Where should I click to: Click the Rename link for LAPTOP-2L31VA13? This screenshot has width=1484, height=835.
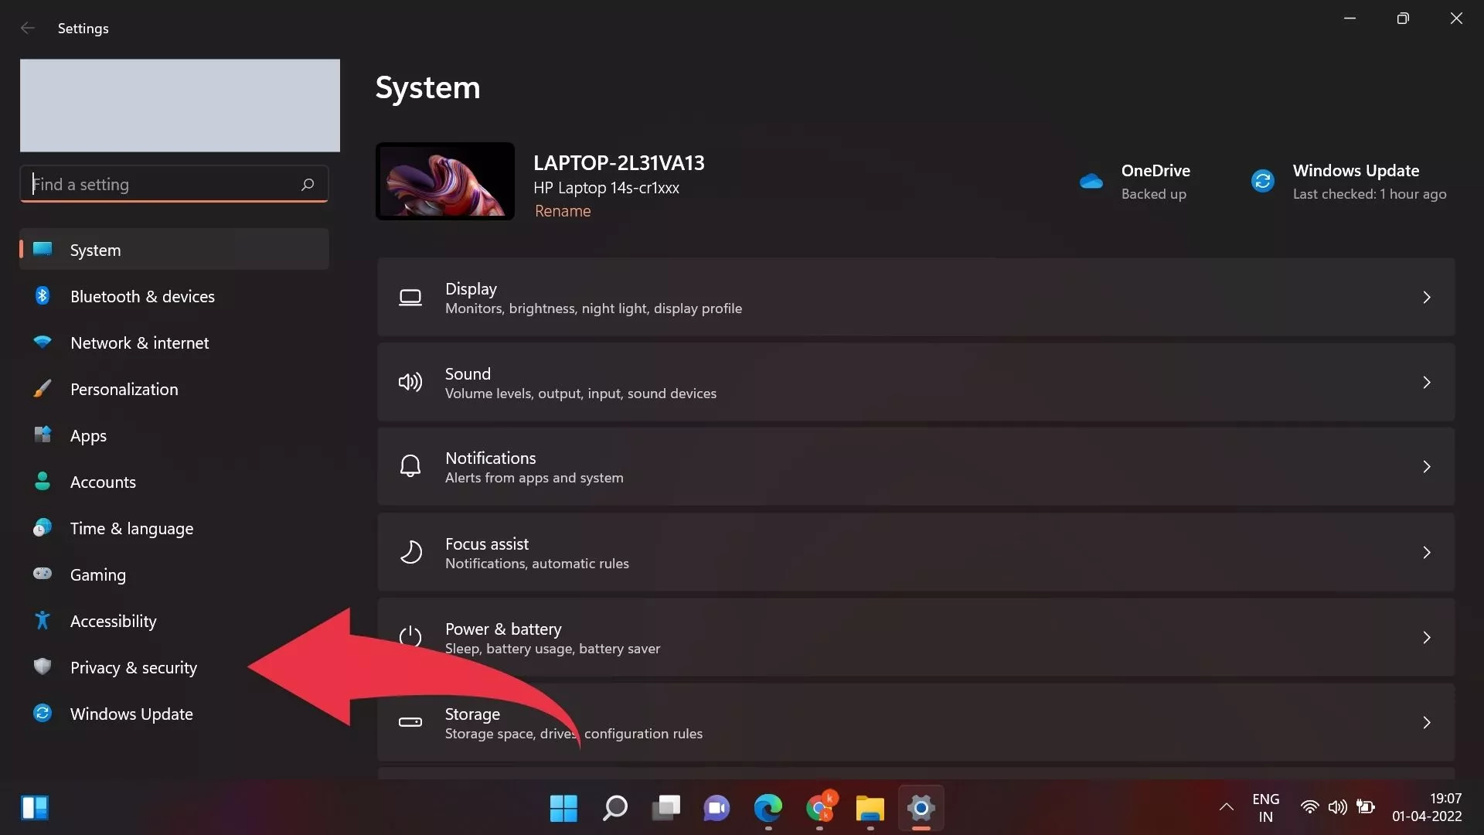tap(563, 210)
